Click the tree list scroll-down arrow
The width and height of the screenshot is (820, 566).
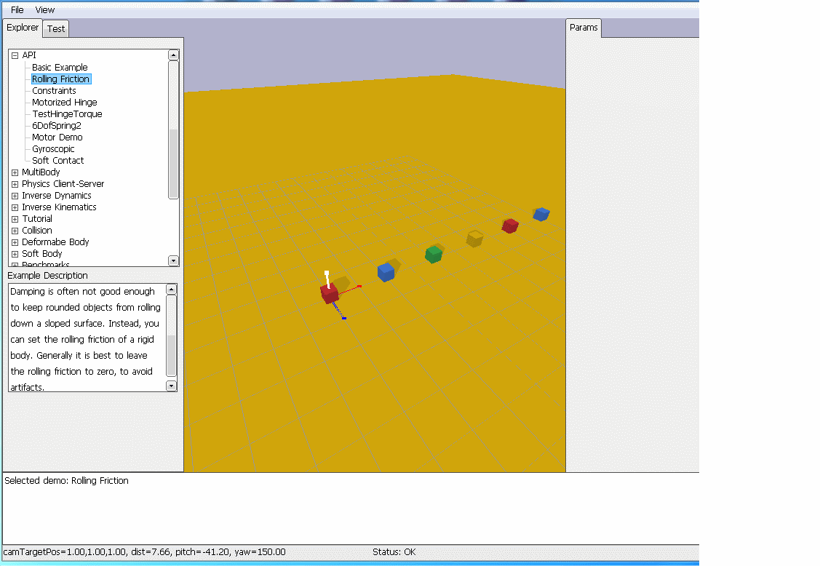point(174,260)
